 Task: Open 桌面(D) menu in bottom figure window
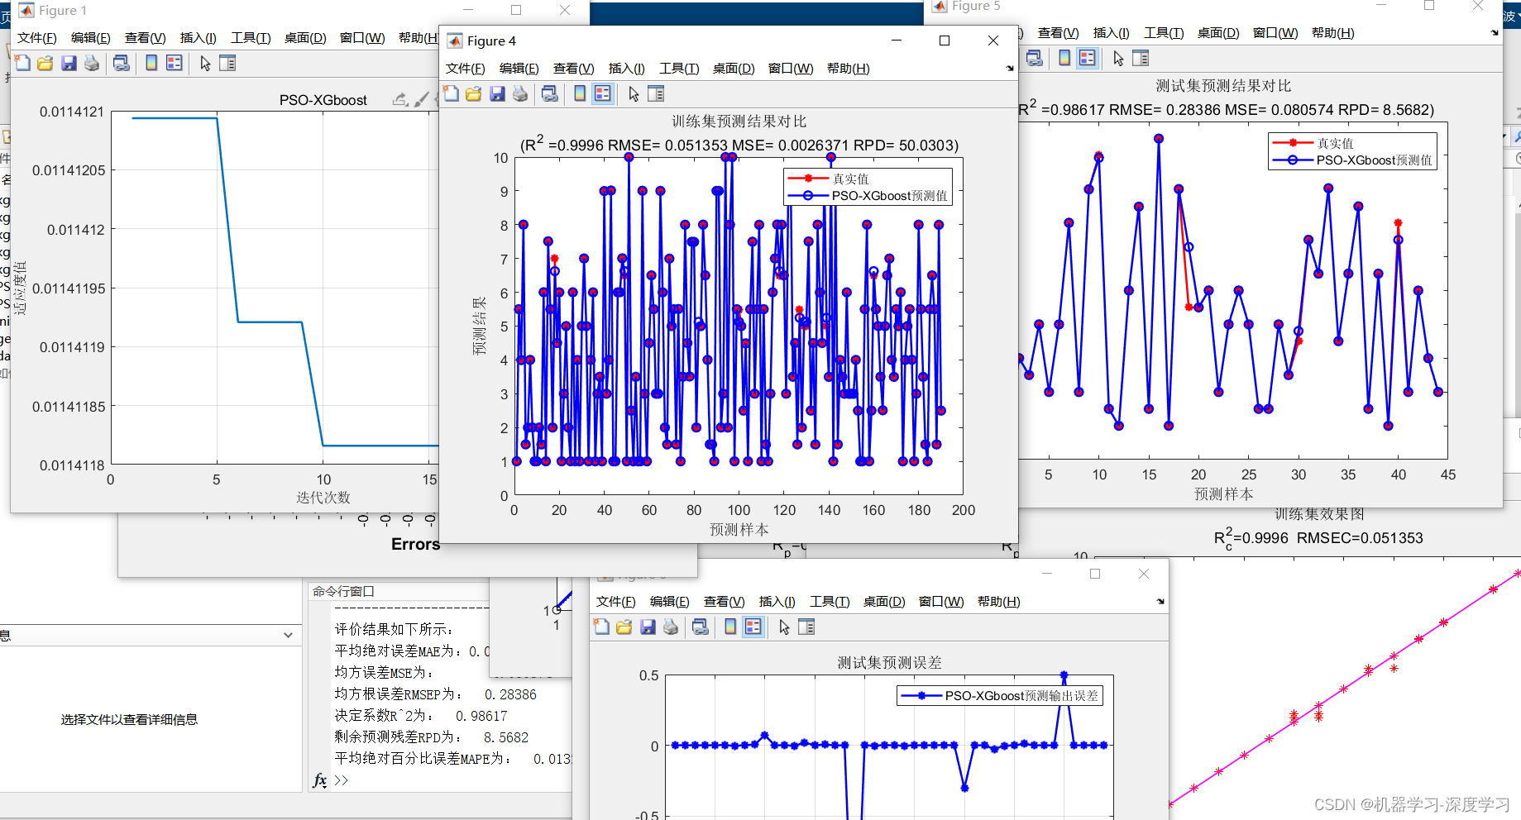[884, 602]
